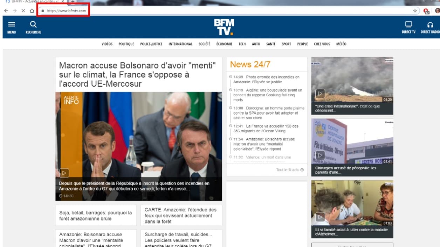Play the Macron Bolsonaro headline video

[64, 173]
